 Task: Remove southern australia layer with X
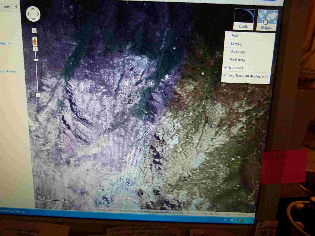point(266,77)
